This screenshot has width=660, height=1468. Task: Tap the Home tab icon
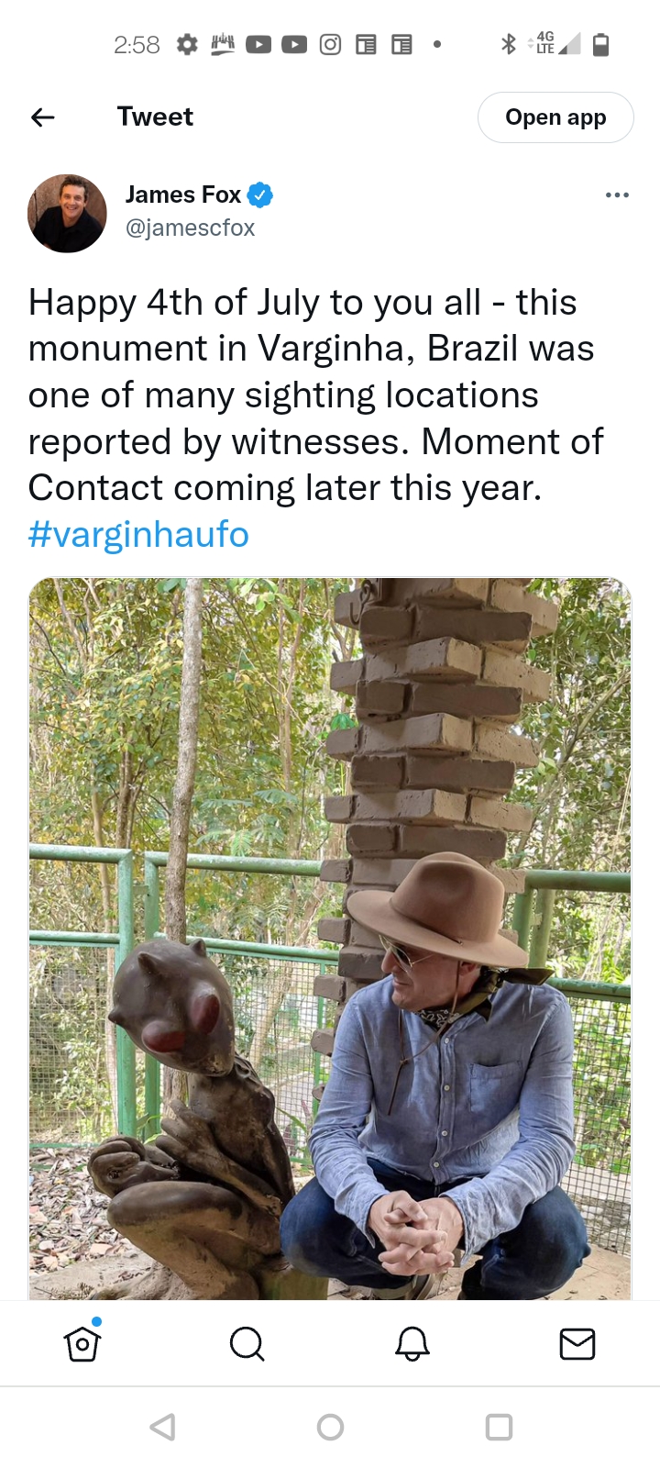coord(82,1344)
